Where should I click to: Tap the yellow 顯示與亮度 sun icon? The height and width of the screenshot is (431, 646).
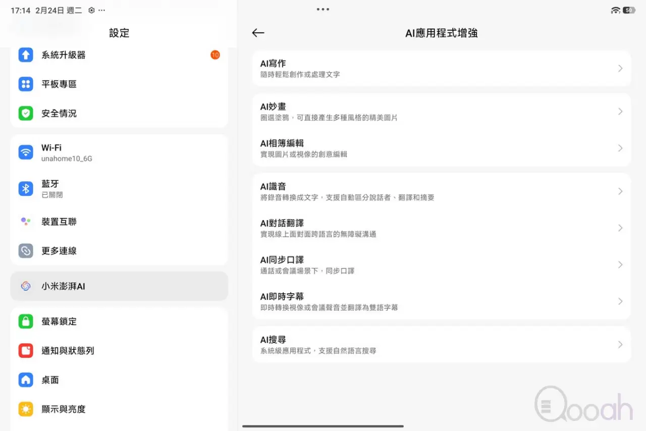pos(26,409)
